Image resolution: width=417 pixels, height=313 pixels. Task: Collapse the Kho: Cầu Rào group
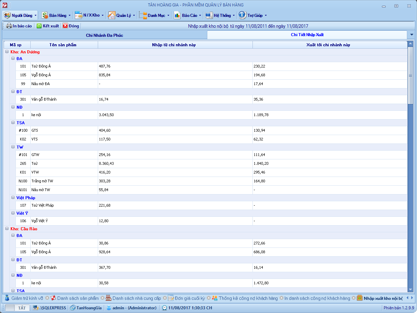(7, 229)
